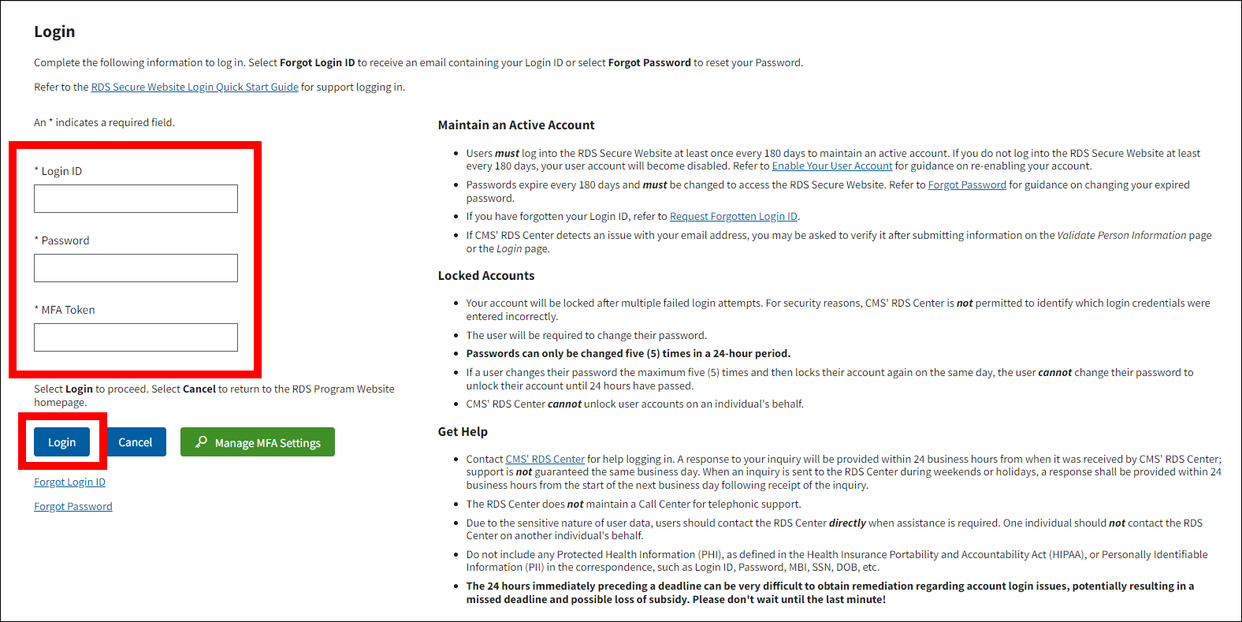Visit the CMS' RDS Center link
The height and width of the screenshot is (622, 1242).
(545, 460)
